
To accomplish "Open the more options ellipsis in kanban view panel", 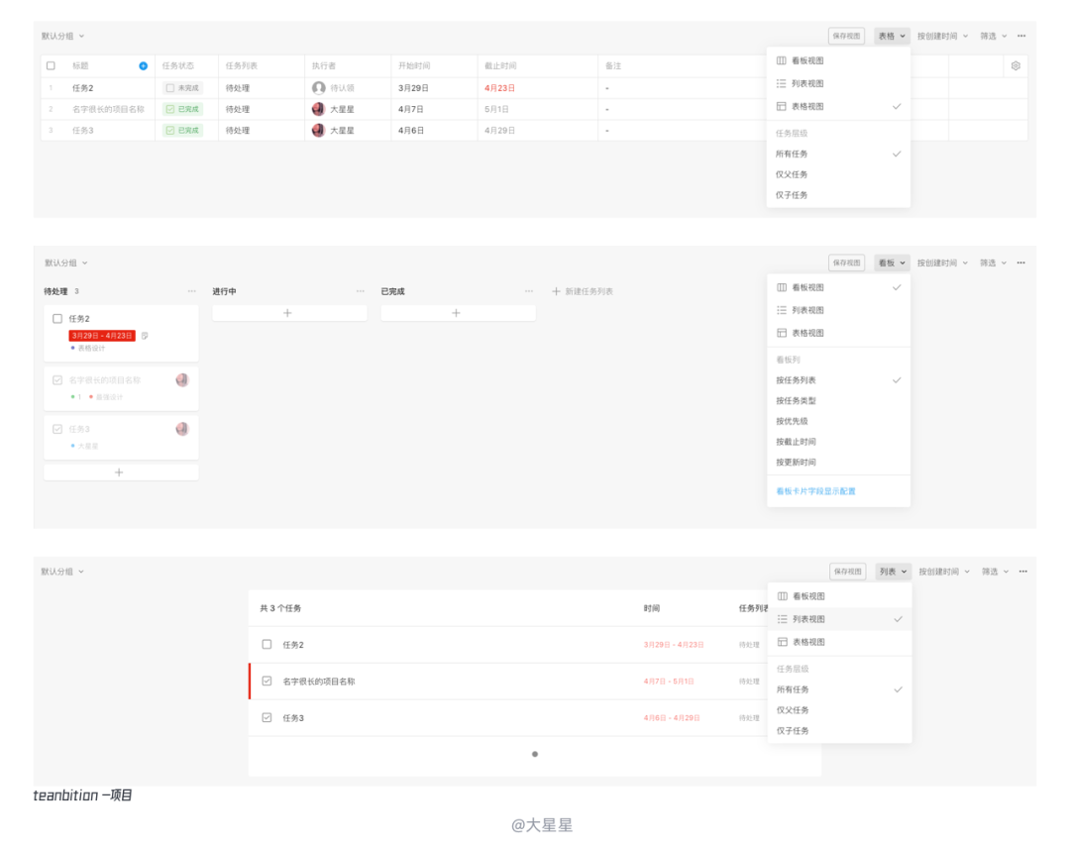I will point(1020,263).
